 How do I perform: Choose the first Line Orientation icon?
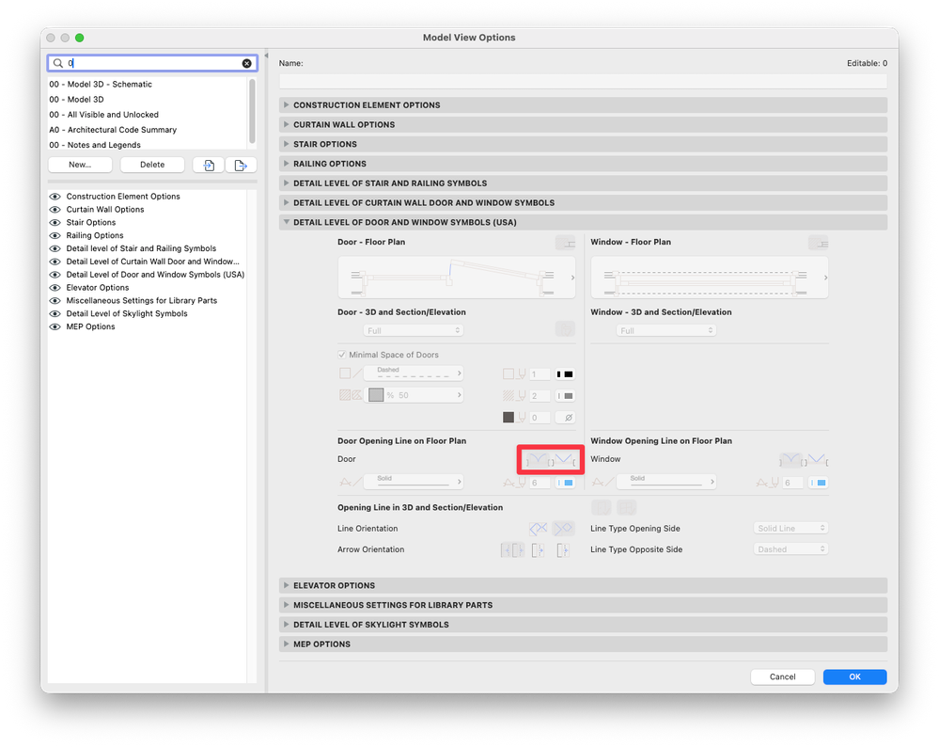[538, 528]
